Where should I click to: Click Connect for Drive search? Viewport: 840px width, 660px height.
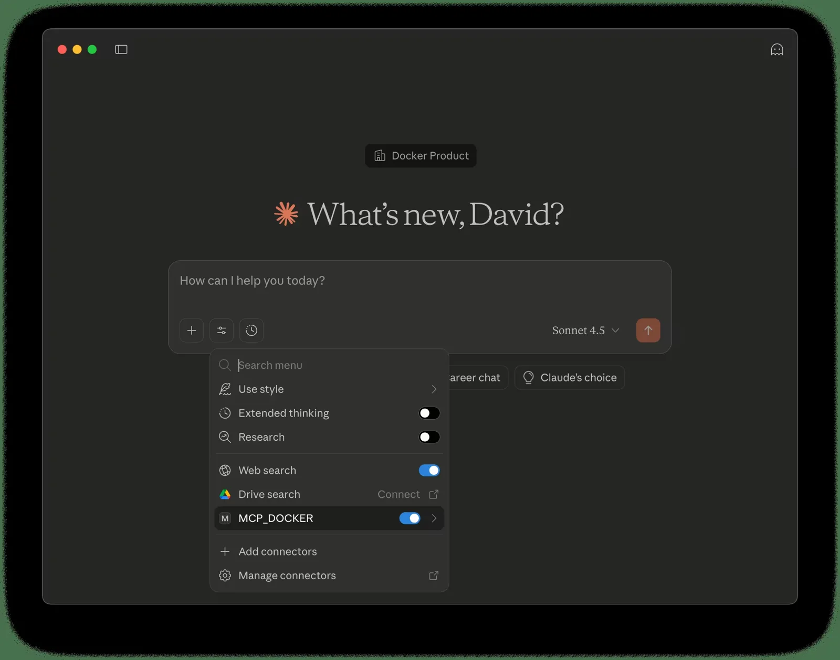pyautogui.click(x=398, y=494)
